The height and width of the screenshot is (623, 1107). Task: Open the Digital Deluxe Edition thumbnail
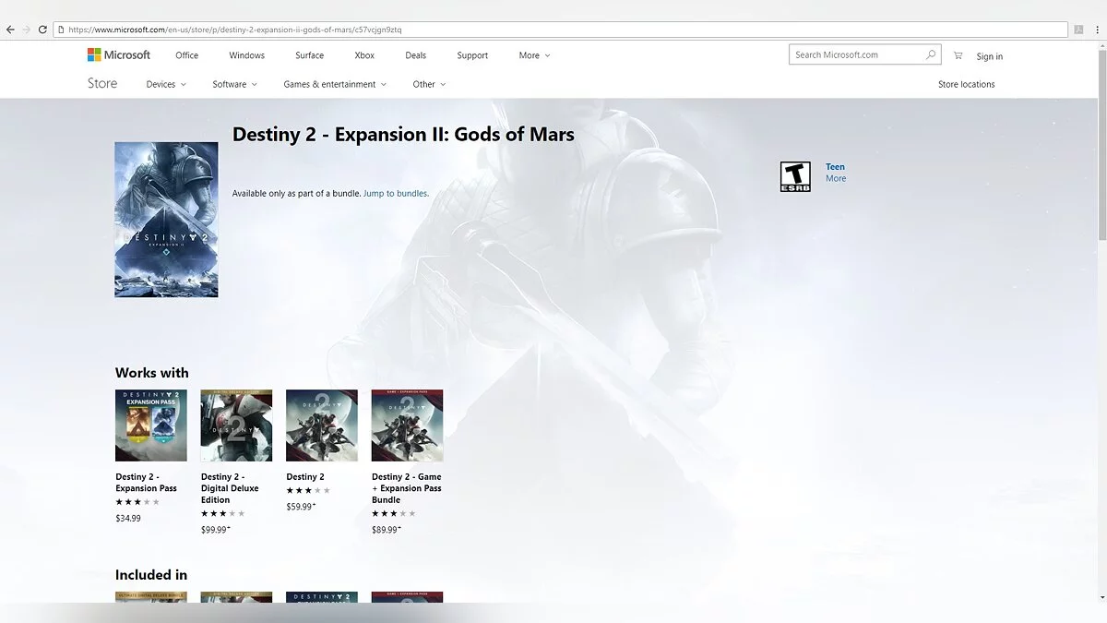coord(236,425)
